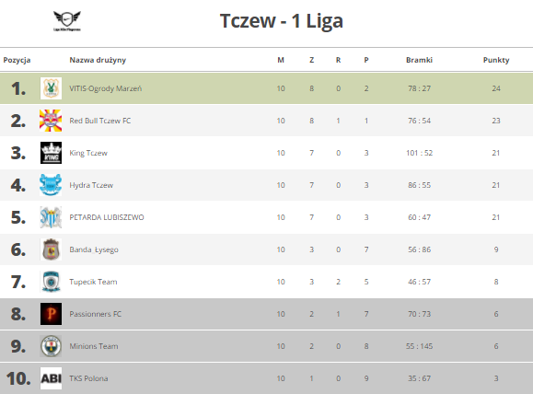The height and width of the screenshot is (394, 533).
Task: Open the Hydra Tczew blue crest
Action: pos(51,185)
